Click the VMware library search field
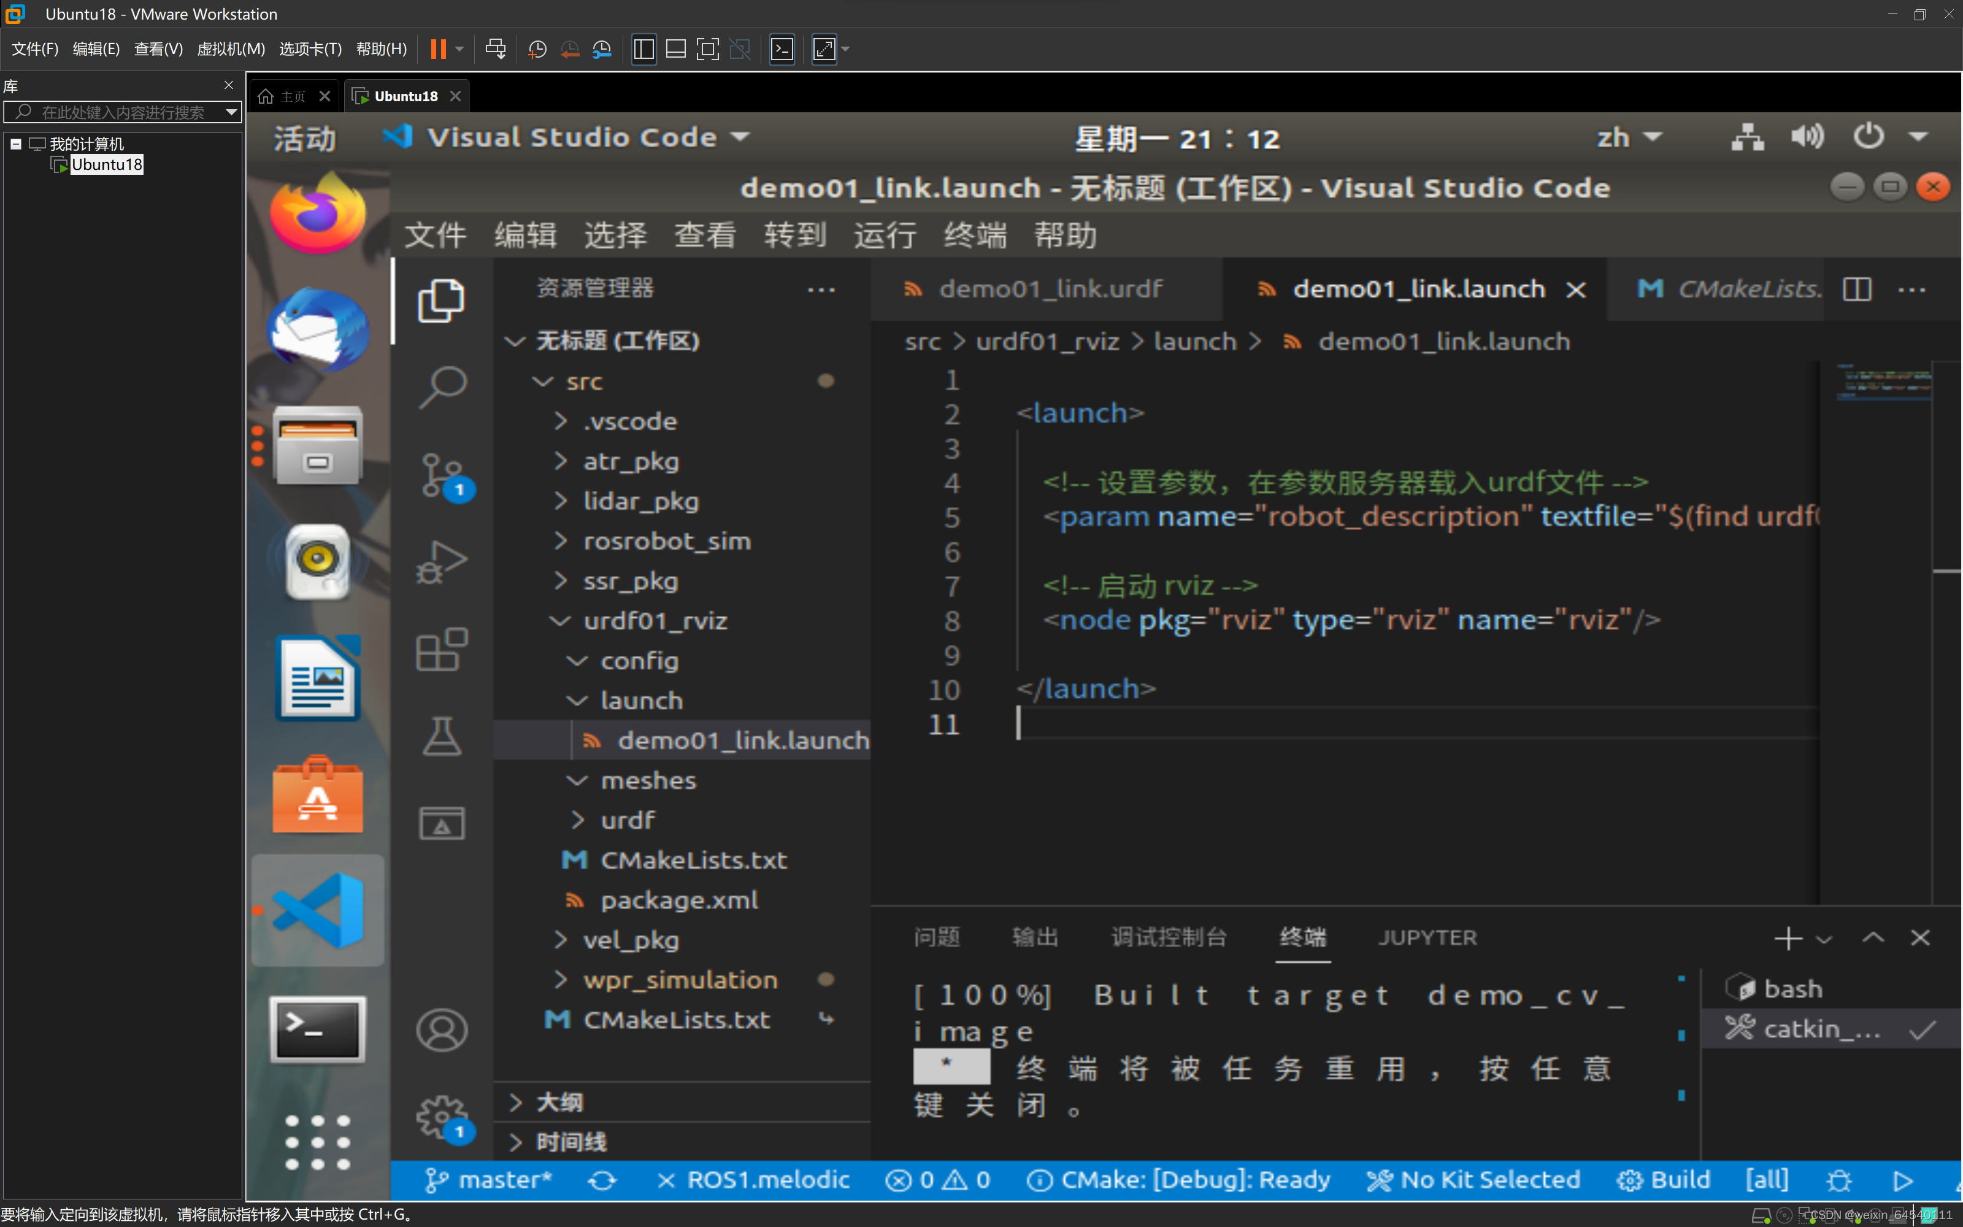The height and width of the screenshot is (1227, 1963). coord(121,112)
